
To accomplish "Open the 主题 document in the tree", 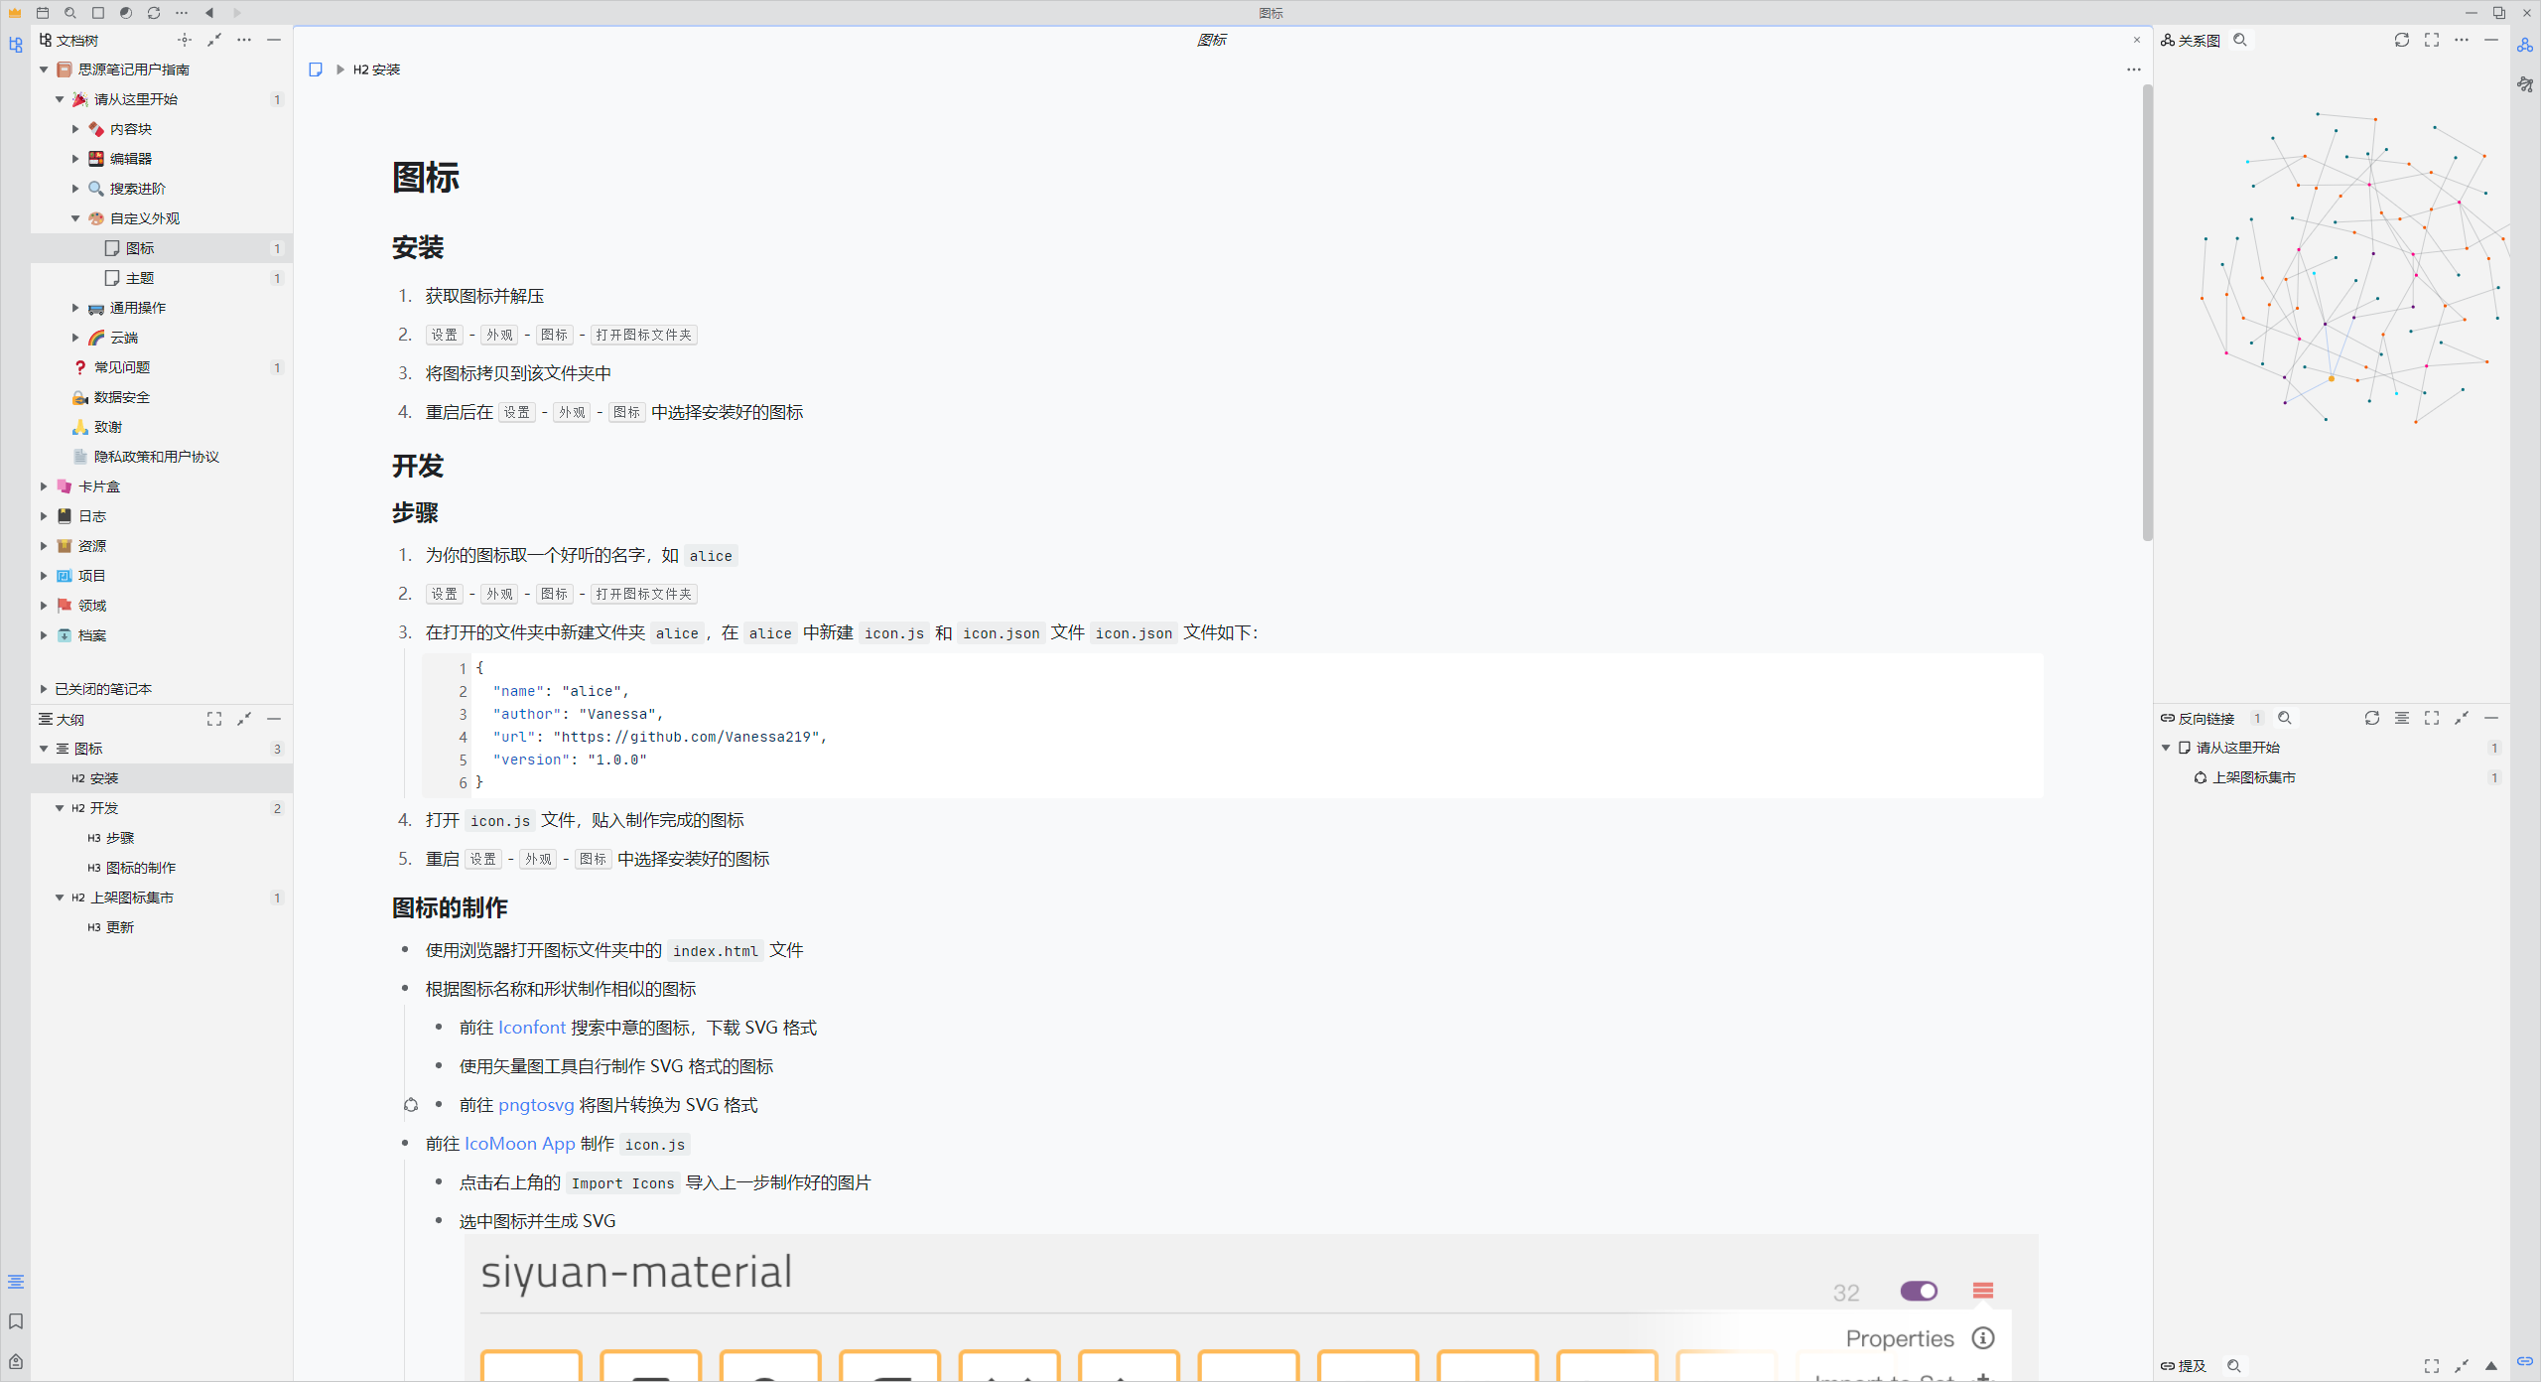I will coord(162,278).
